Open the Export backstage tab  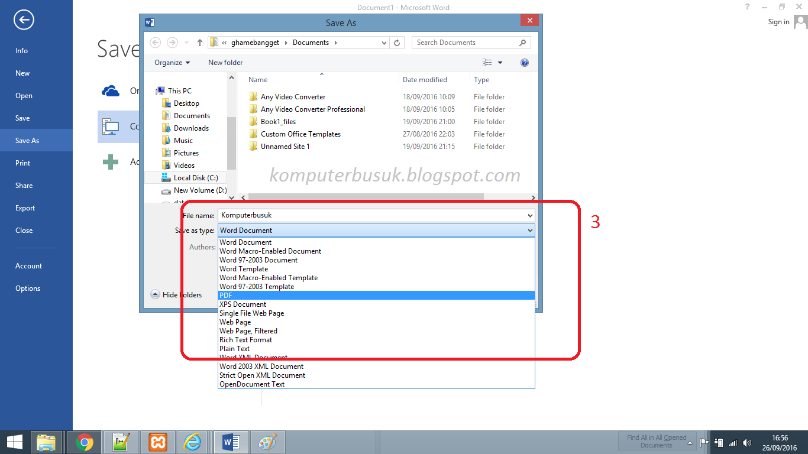pyautogui.click(x=36, y=208)
